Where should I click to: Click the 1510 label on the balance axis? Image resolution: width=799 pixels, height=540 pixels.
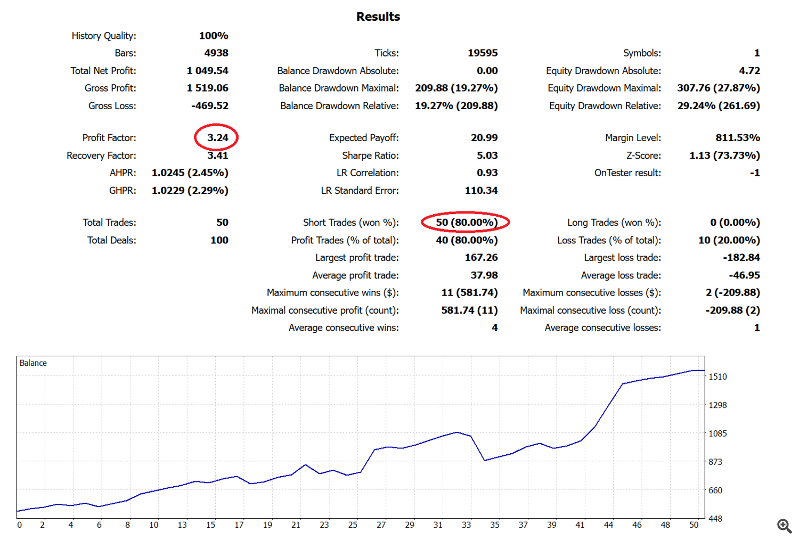click(718, 377)
